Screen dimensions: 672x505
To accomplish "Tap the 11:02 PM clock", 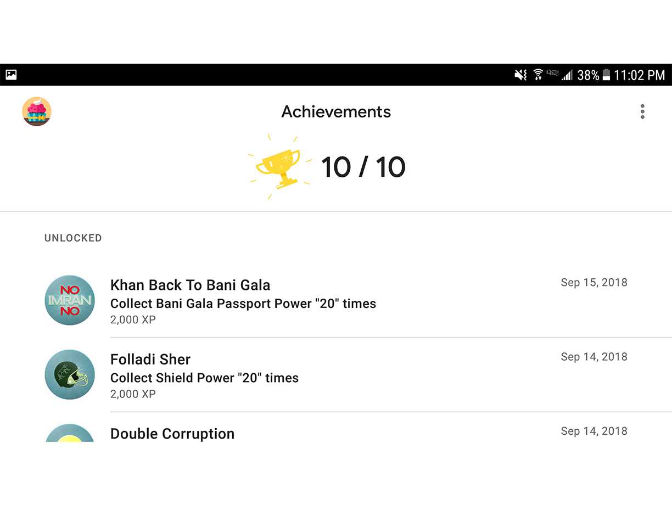I will (x=639, y=75).
